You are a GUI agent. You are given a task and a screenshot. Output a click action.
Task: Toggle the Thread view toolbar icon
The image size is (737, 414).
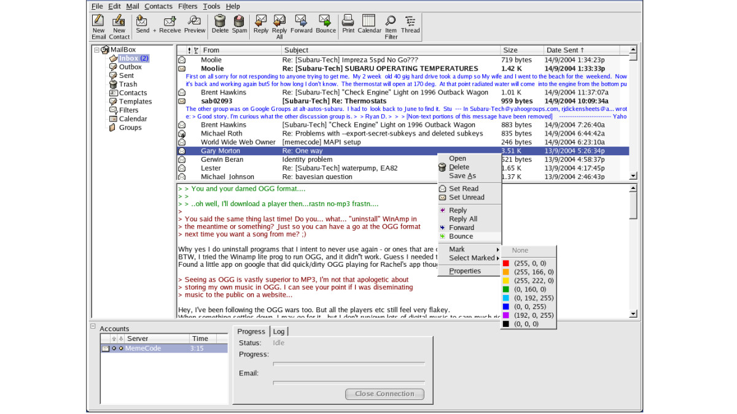(410, 24)
